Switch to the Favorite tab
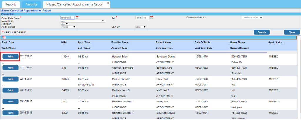This screenshot has height=120, width=301. tap(31, 4)
